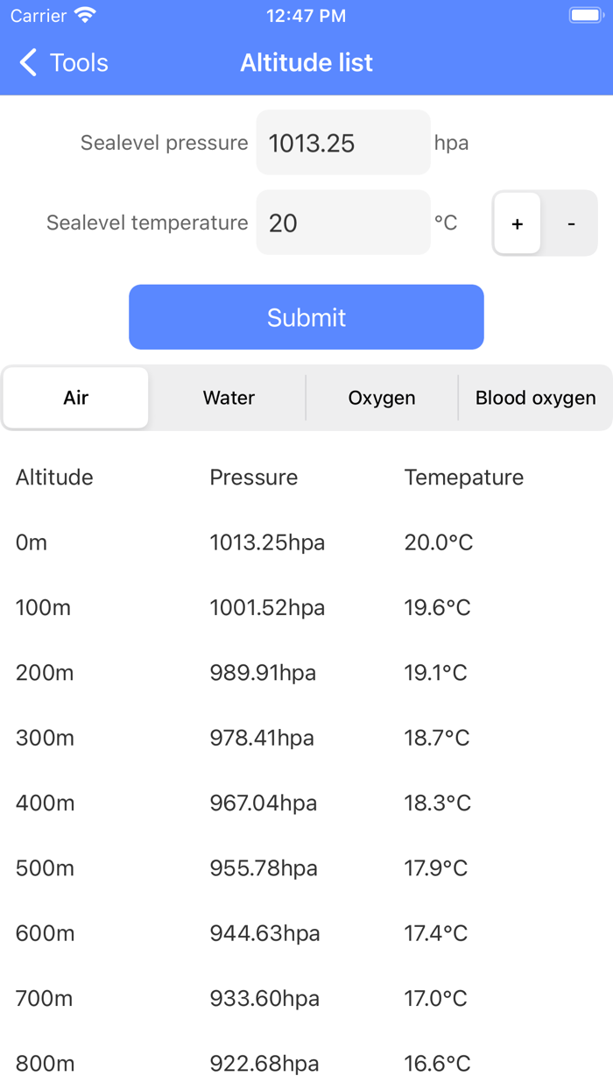Tap the Altitude list title
The width and height of the screenshot is (613, 1090).
tap(306, 62)
